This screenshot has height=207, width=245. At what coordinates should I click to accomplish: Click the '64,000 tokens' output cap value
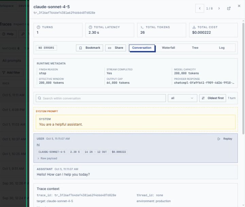click(118, 83)
